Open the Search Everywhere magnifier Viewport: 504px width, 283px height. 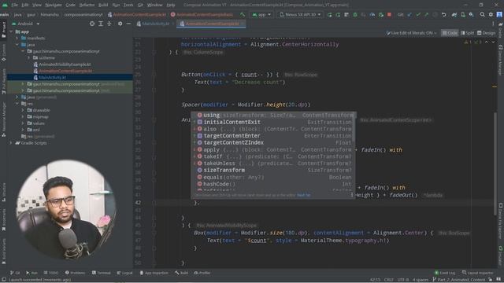[x=482, y=15]
